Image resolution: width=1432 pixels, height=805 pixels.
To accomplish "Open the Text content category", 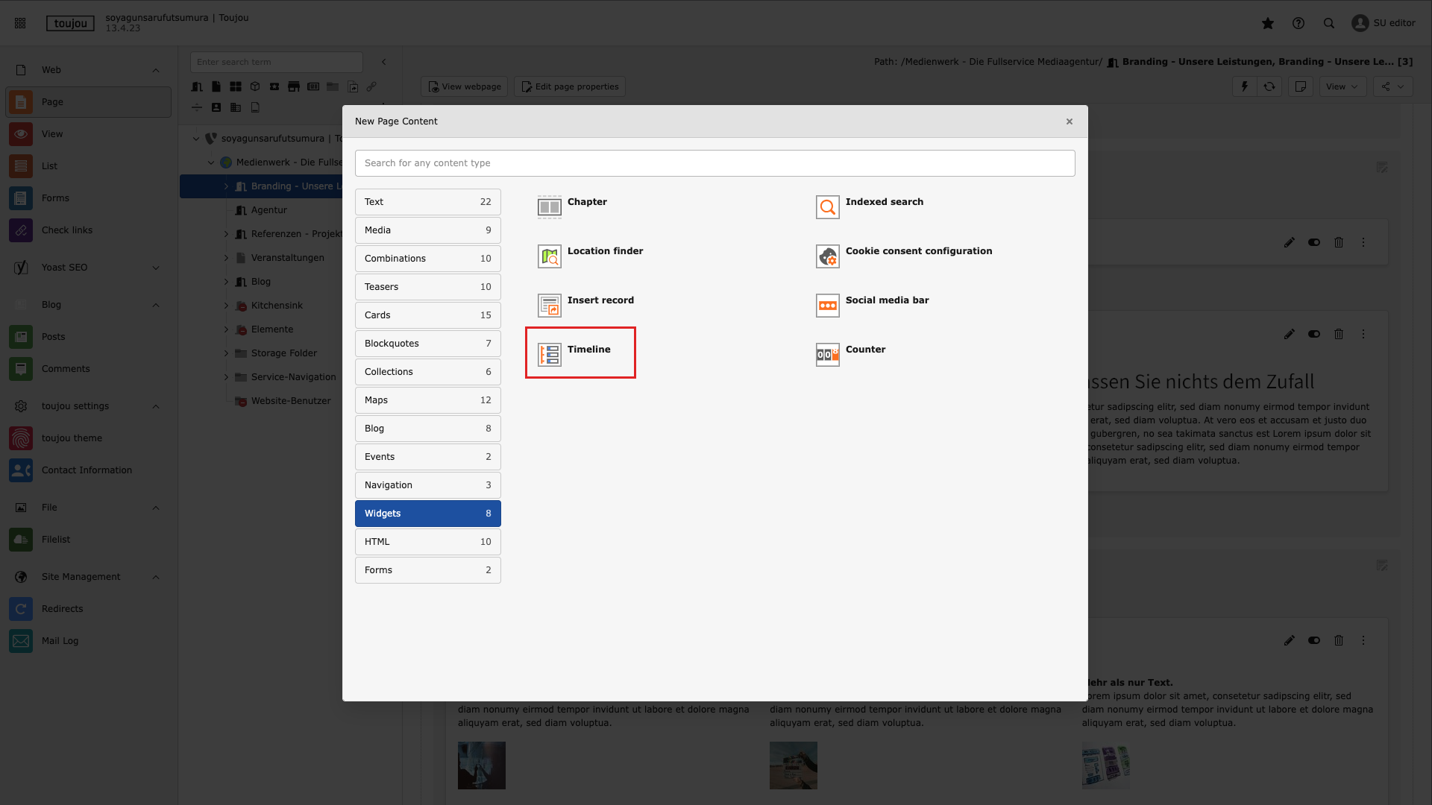I will [x=427, y=202].
